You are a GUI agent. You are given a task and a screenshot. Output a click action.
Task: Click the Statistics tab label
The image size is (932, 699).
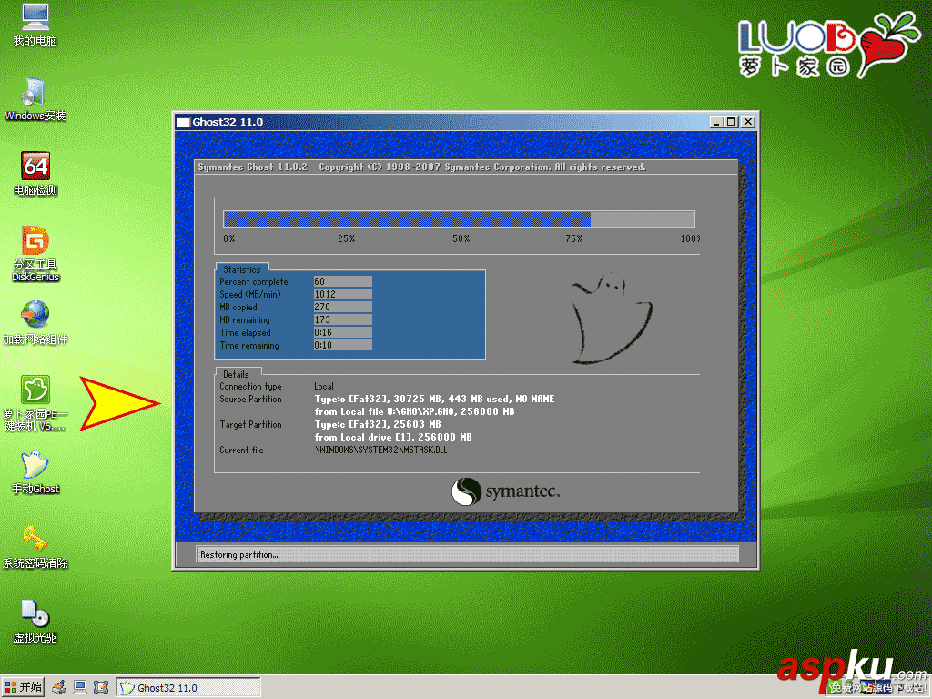[242, 269]
